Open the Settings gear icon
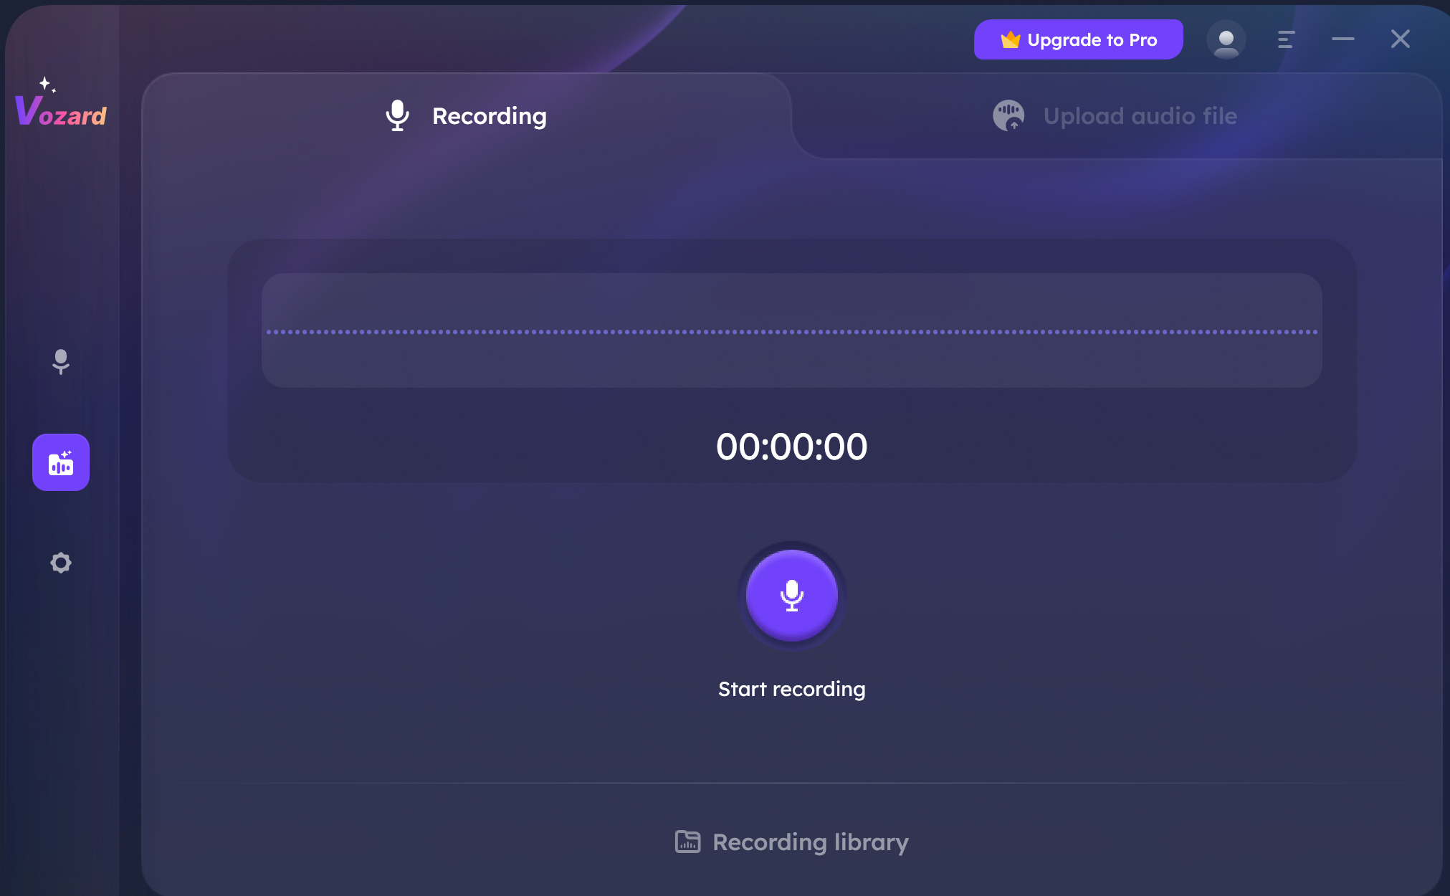The height and width of the screenshot is (896, 1450). tap(60, 563)
